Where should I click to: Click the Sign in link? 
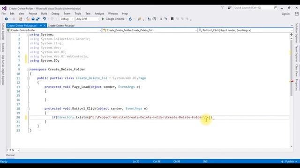click(285, 14)
